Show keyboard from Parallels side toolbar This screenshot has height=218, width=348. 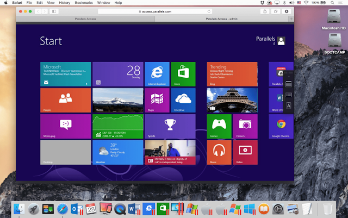point(289,95)
